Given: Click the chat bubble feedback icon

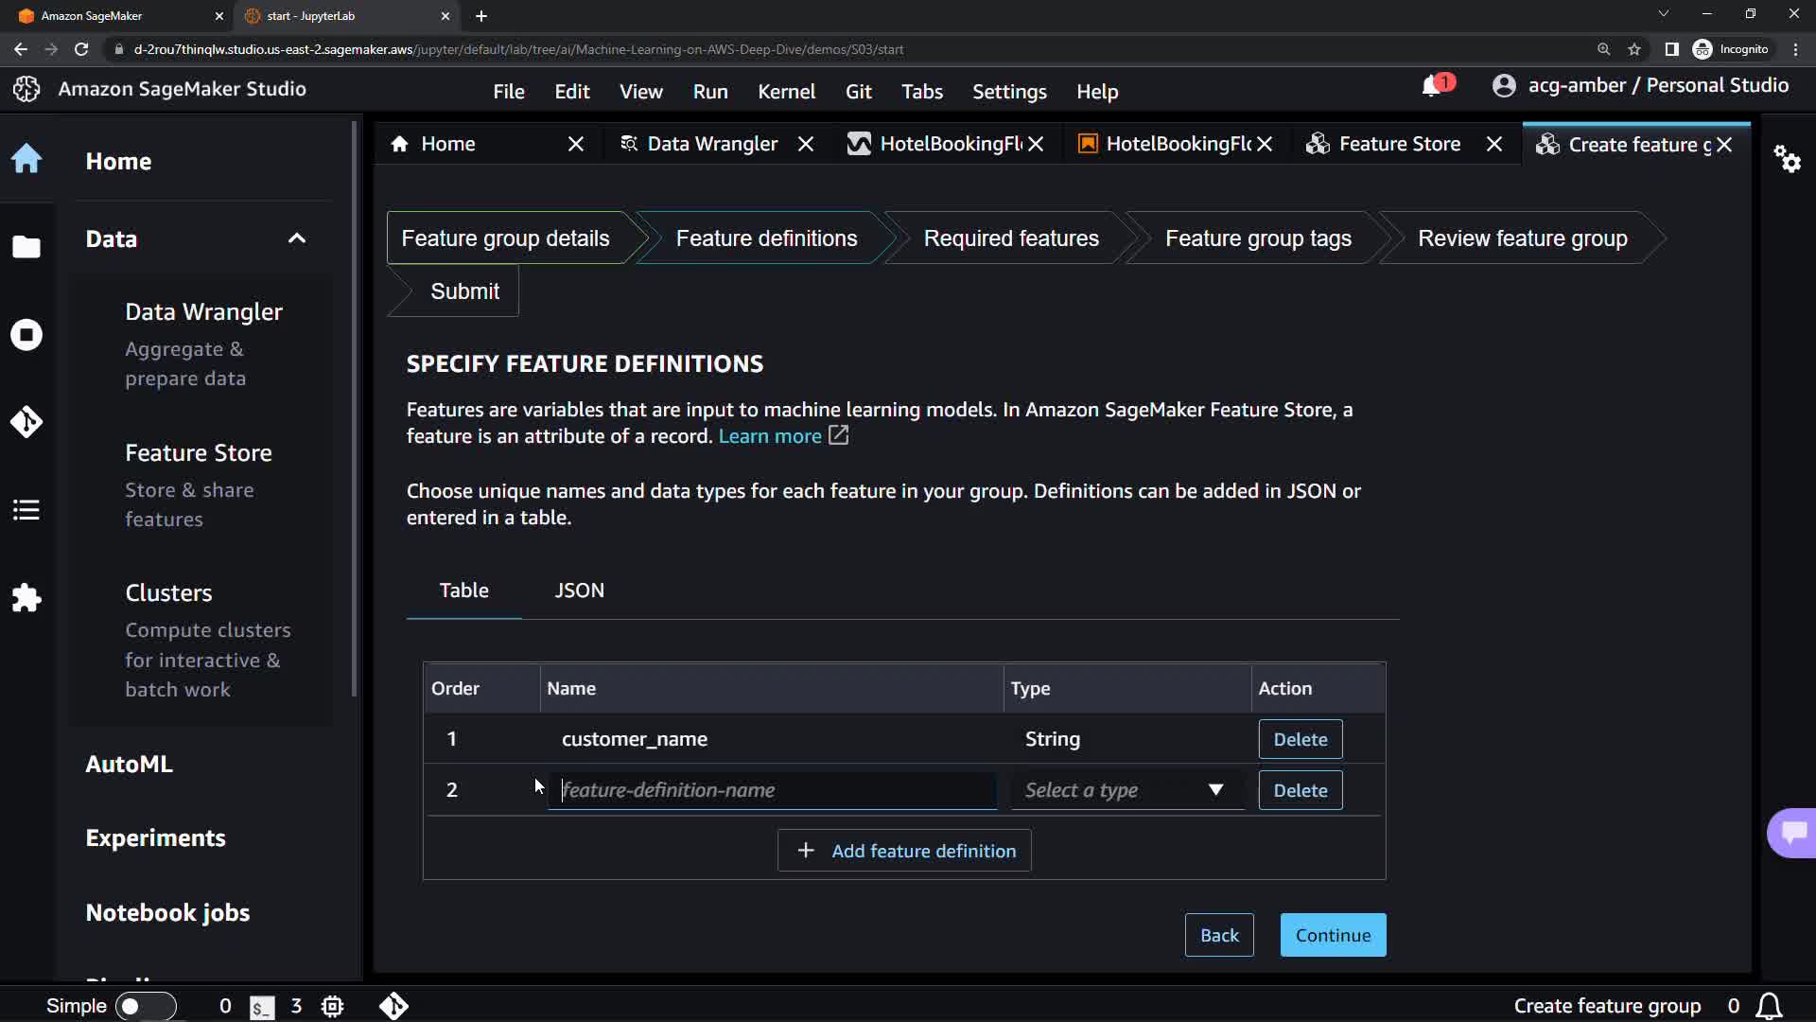Looking at the screenshot, I should [x=1793, y=833].
